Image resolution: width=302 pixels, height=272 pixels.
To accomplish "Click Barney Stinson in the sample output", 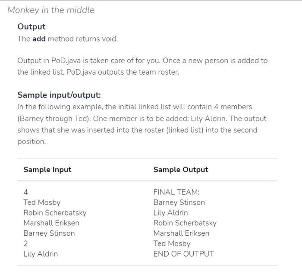I will pyautogui.click(x=179, y=202).
